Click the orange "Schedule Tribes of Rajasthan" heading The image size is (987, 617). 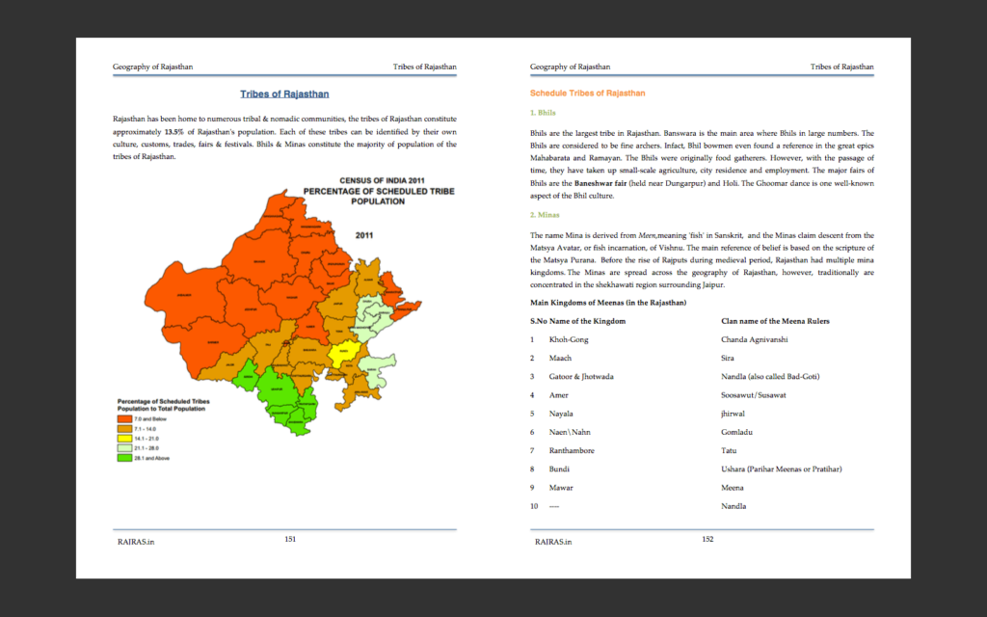[587, 94]
